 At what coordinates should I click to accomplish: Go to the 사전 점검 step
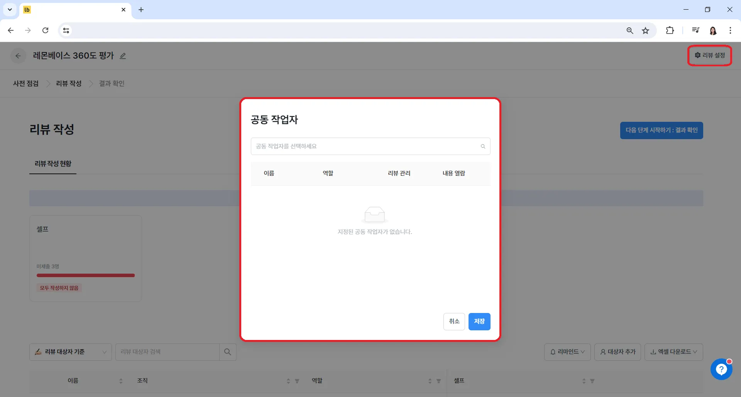click(26, 84)
